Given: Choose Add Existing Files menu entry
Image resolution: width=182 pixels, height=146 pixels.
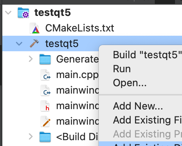Looking at the screenshot, I should pos(147,120).
